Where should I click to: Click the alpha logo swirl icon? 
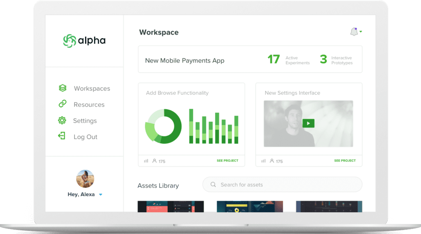pyautogui.click(x=69, y=41)
